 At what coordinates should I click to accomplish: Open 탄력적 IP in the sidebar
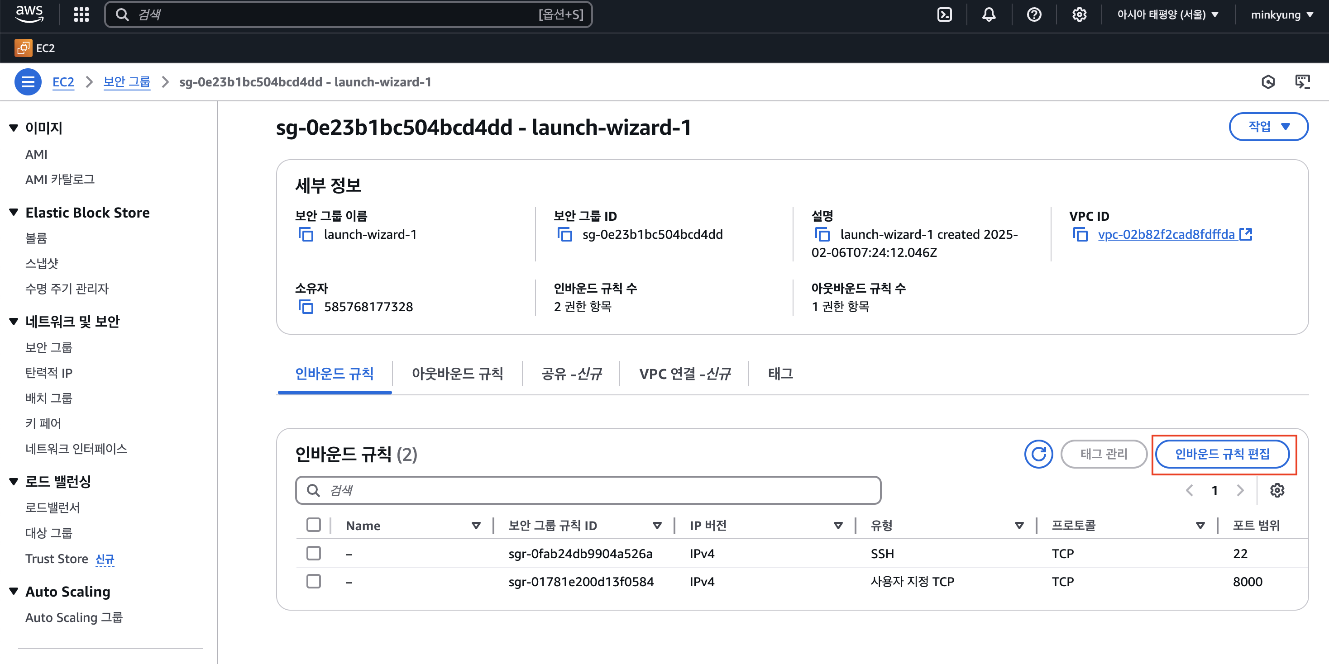[x=49, y=372]
